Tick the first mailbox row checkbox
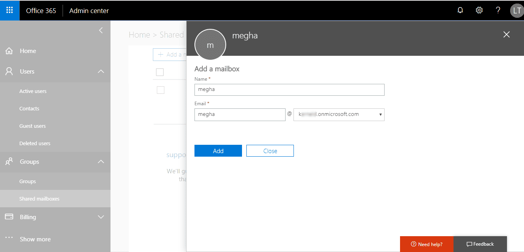The height and width of the screenshot is (252, 524). (x=160, y=90)
